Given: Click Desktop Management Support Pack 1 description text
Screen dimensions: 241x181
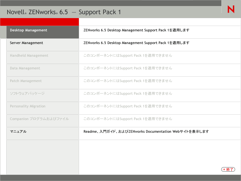Looking at the screenshot, I should coord(136,30).
